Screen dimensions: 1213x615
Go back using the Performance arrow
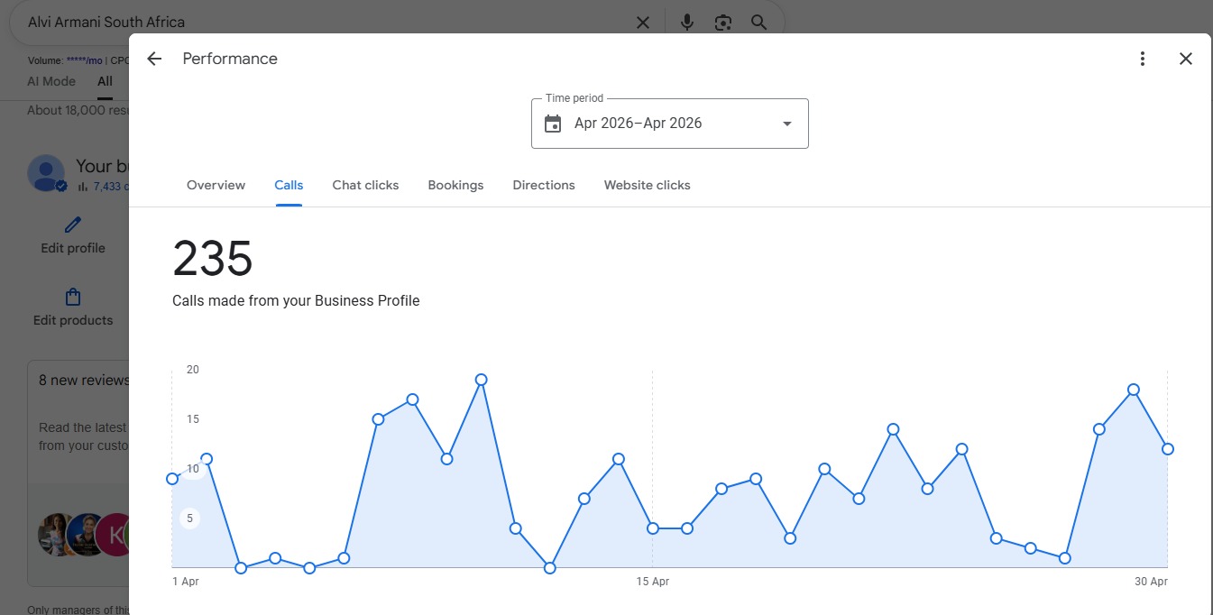pos(154,59)
